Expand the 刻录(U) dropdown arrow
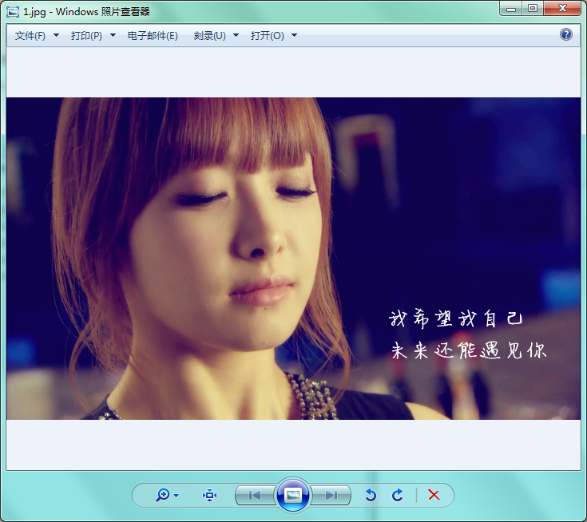This screenshot has width=587, height=522. tap(236, 35)
